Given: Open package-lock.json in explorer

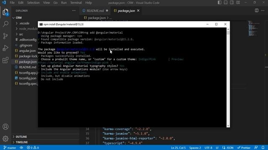Looking at the screenshot, I should click(26, 56).
